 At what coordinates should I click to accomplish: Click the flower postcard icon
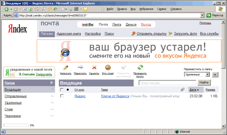pos(133,33)
